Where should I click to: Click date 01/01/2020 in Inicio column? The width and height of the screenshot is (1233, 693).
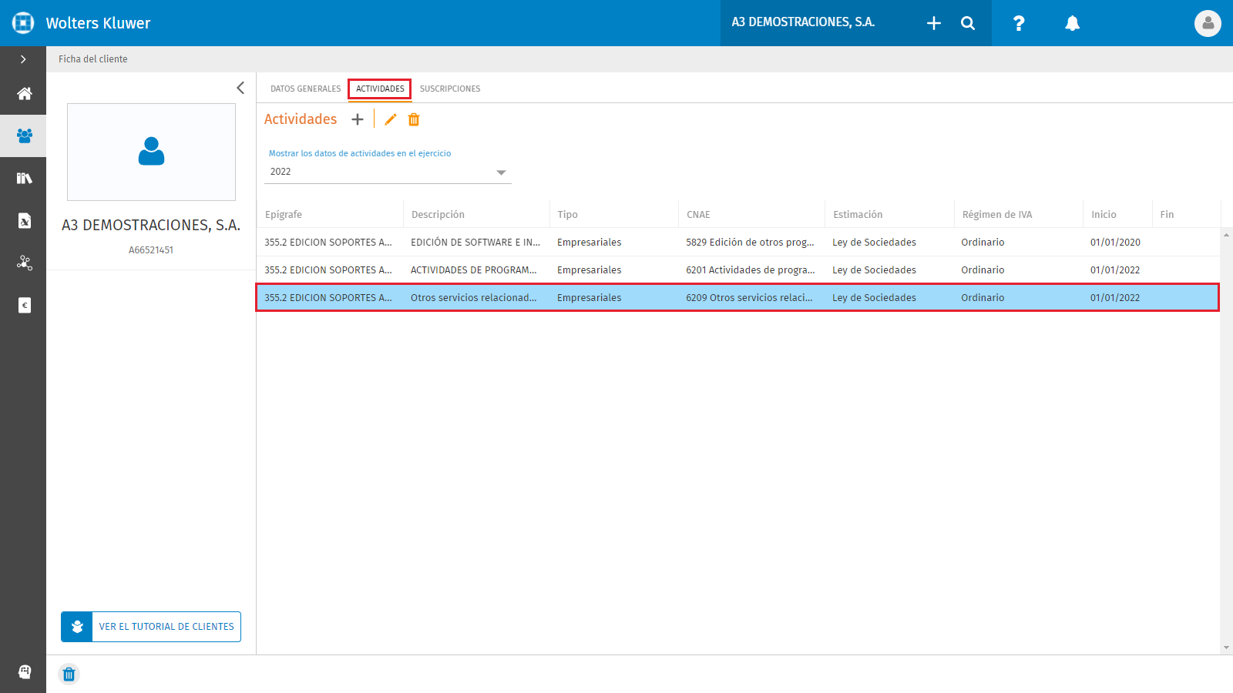[1115, 242]
